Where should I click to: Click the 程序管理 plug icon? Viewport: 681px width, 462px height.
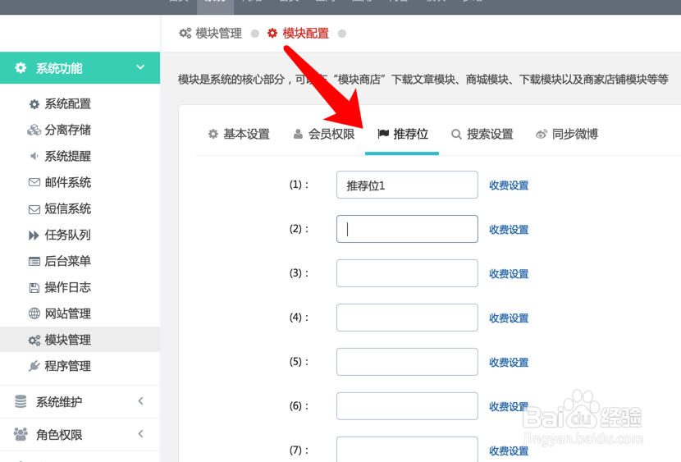tap(34, 366)
